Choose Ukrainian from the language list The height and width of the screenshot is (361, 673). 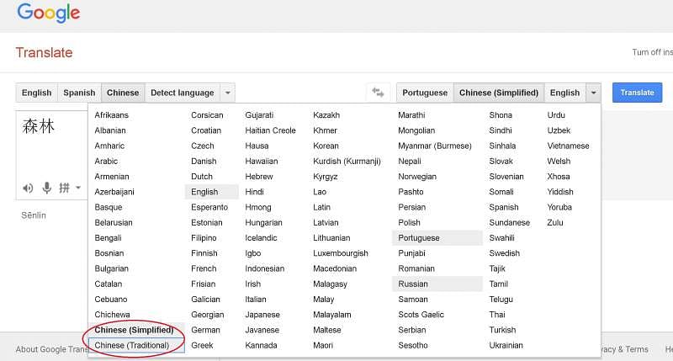[506, 345]
